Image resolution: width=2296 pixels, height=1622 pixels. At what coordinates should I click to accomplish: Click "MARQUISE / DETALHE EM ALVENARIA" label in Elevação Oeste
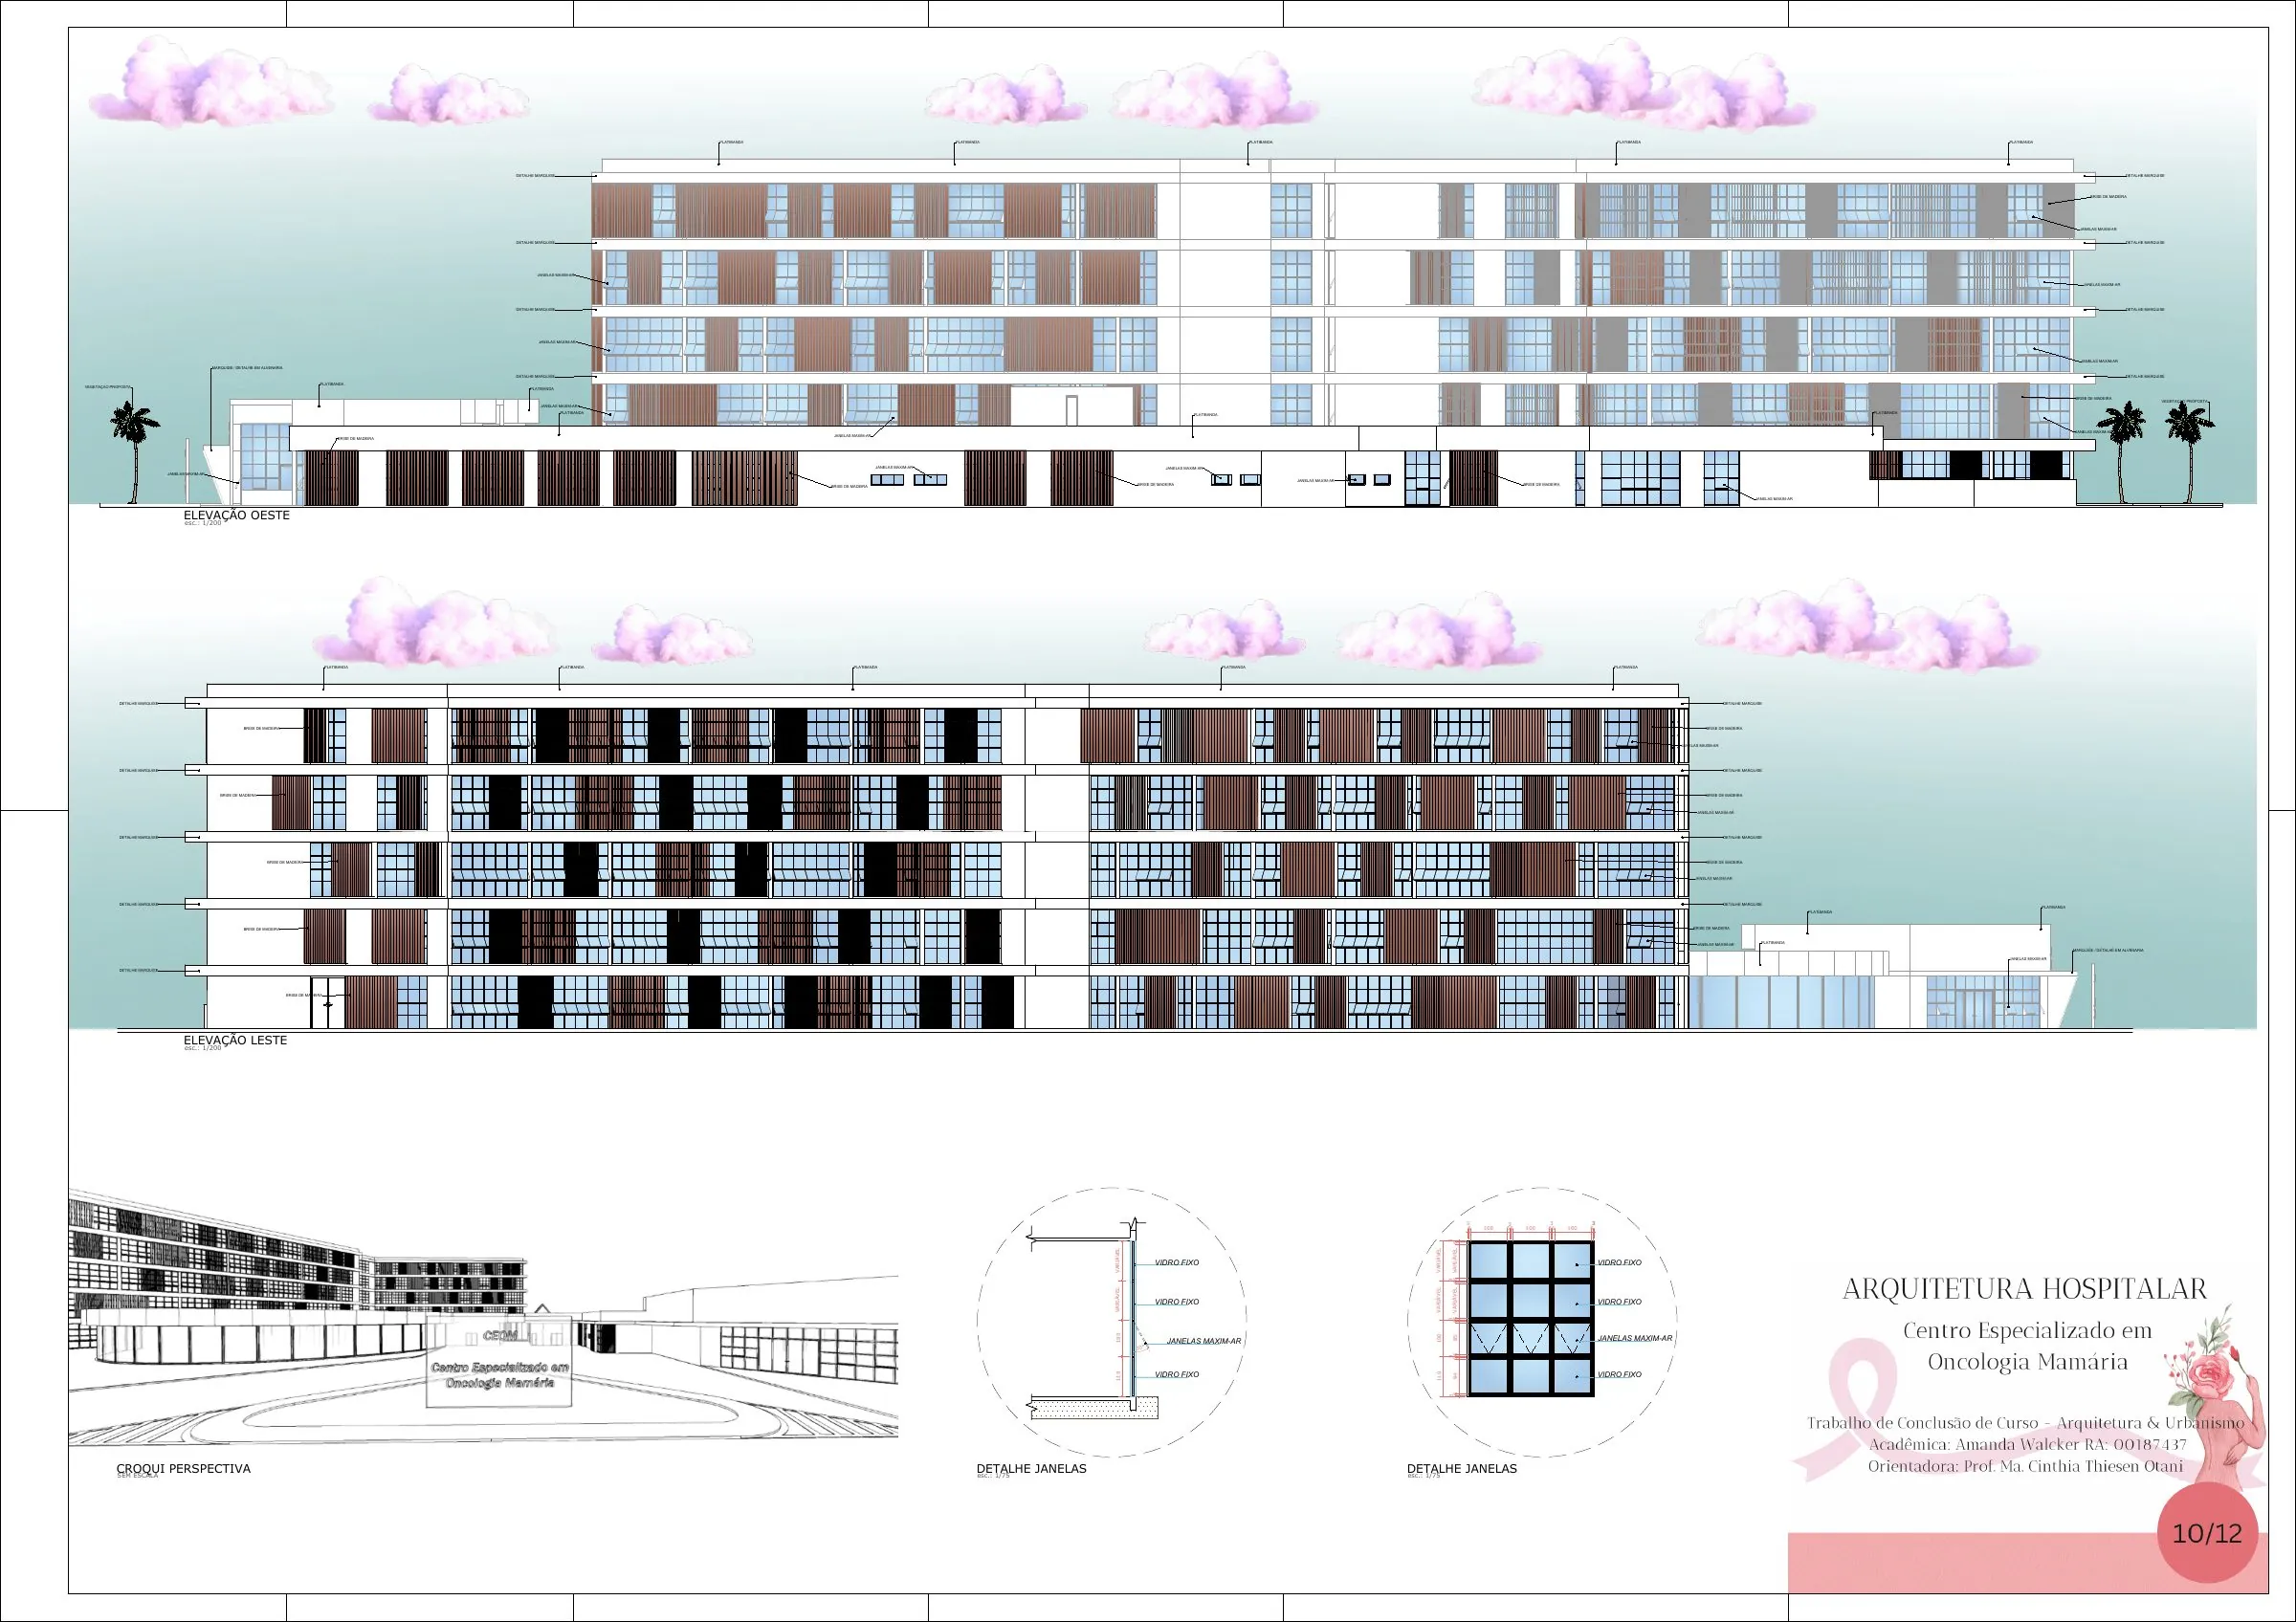click(247, 368)
